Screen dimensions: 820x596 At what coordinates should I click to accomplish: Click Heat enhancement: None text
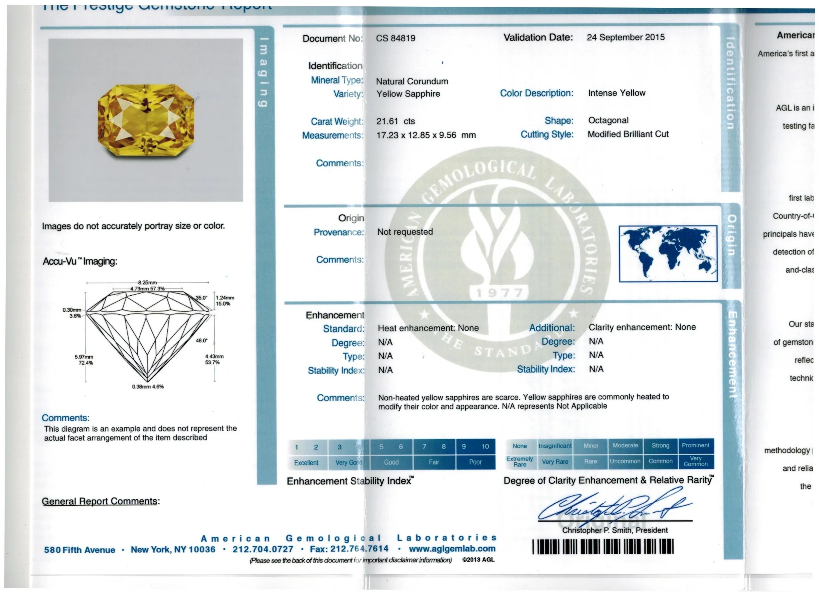(x=428, y=328)
